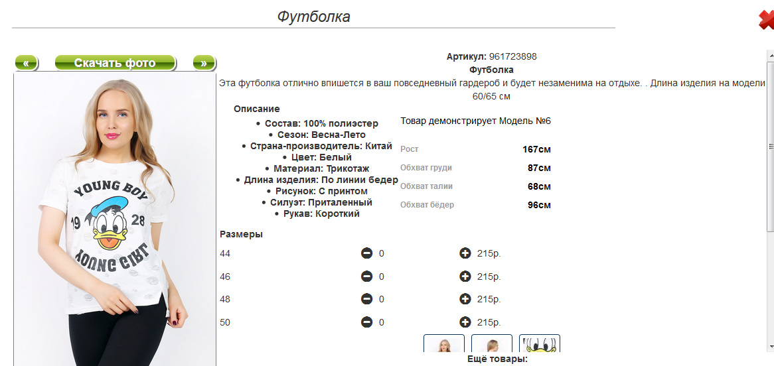Image resolution: width=774 pixels, height=366 pixels.
Task: Click Страна-производитель: Китай line
Action: (321, 146)
